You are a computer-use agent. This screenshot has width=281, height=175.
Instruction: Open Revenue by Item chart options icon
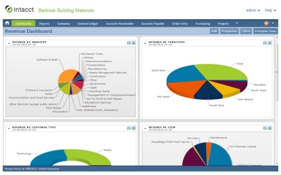(270, 128)
